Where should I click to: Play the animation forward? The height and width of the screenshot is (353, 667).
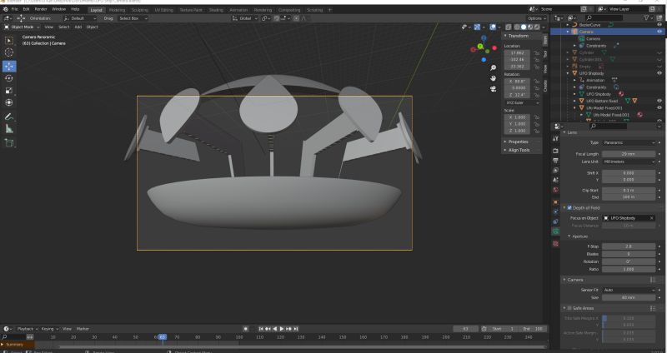tap(282, 329)
